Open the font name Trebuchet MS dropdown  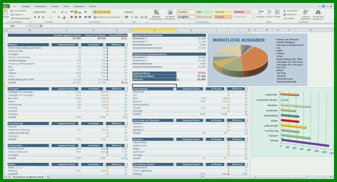[51, 12]
